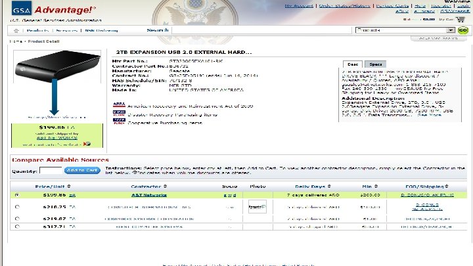Click the main search text field

261,30
